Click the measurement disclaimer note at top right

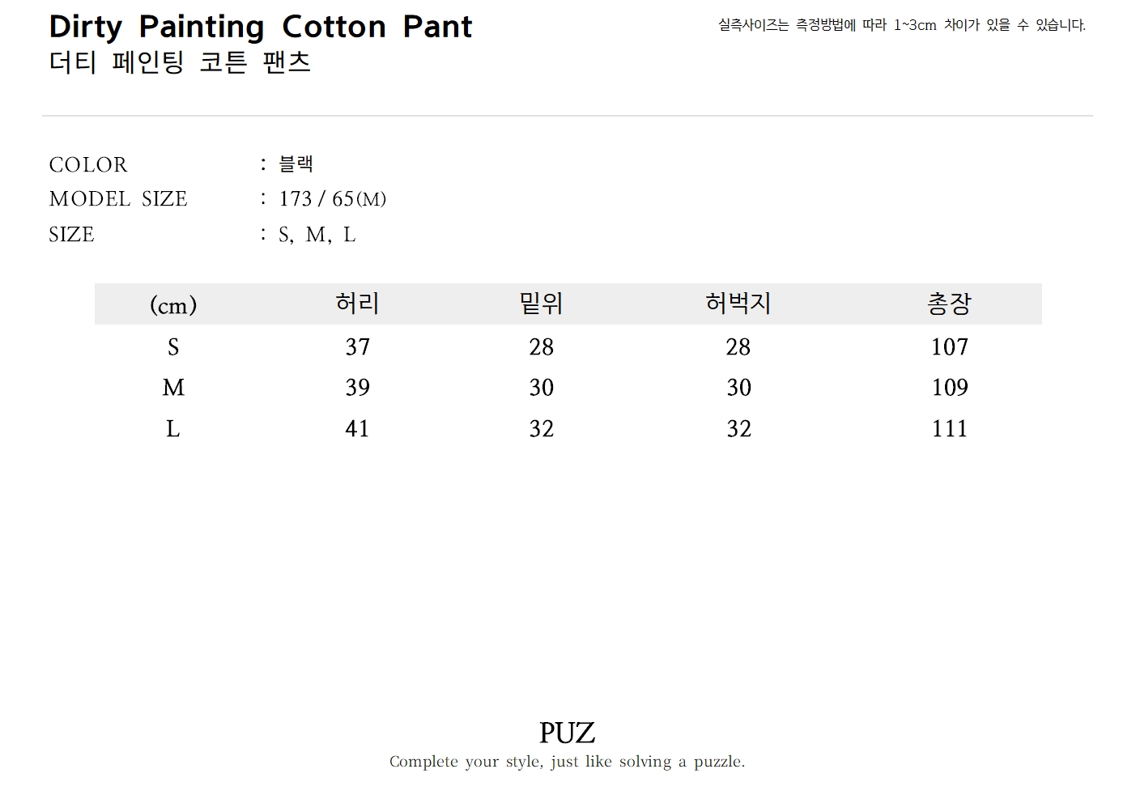pyautogui.click(x=901, y=25)
